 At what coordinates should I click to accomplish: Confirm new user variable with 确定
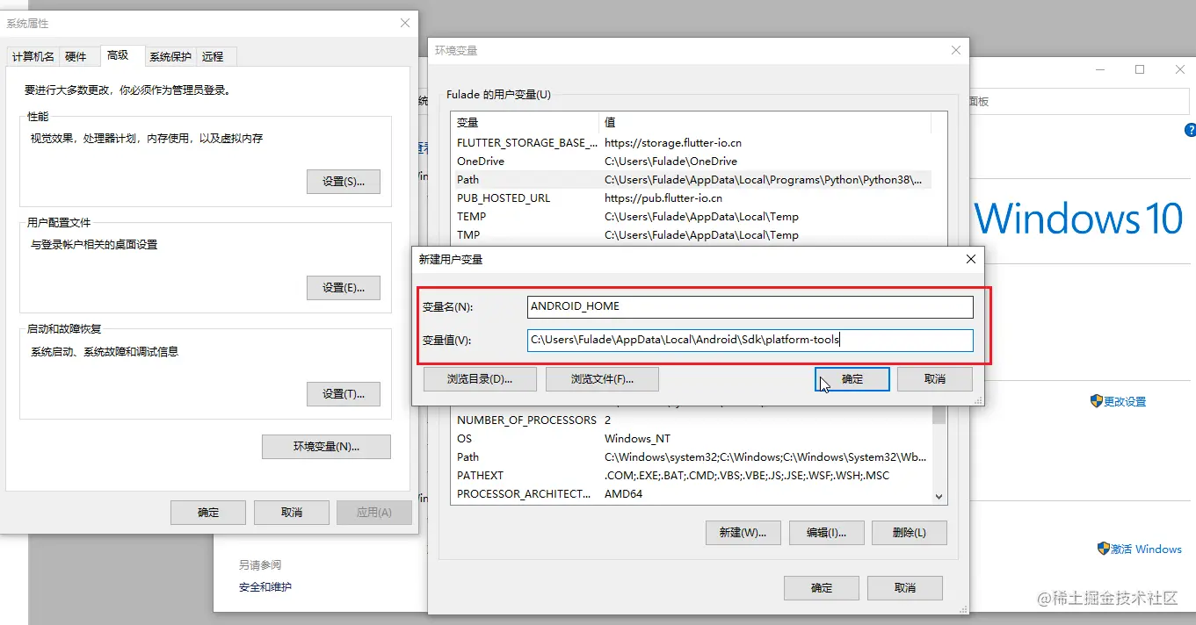click(x=852, y=379)
